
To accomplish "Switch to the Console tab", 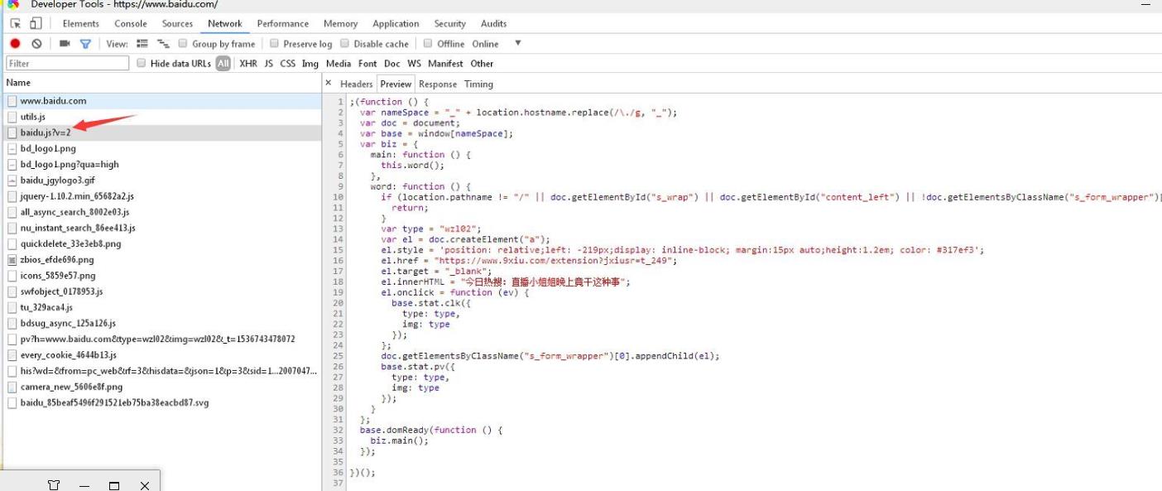I will 131,24.
